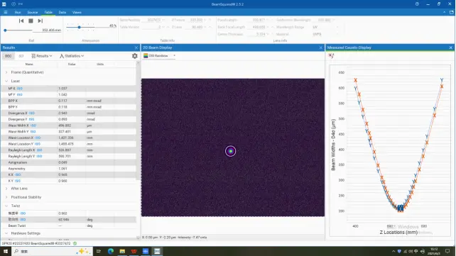Expand the Frame (Quantitative) group
The height and width of the screenshot is (256, 456).
(6, 72)
